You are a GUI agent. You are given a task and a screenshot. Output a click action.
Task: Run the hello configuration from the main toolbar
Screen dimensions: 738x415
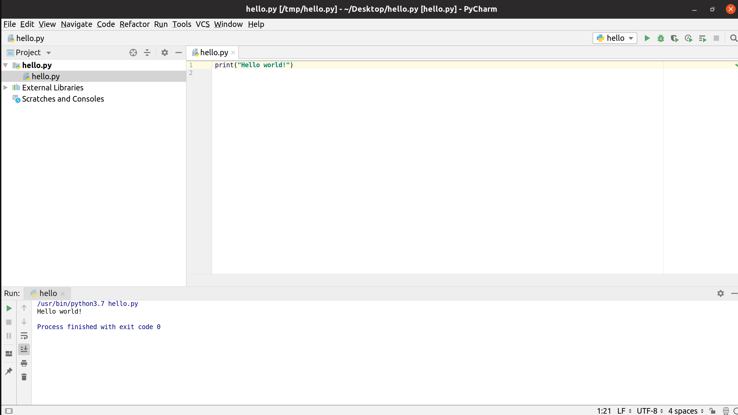647,38
